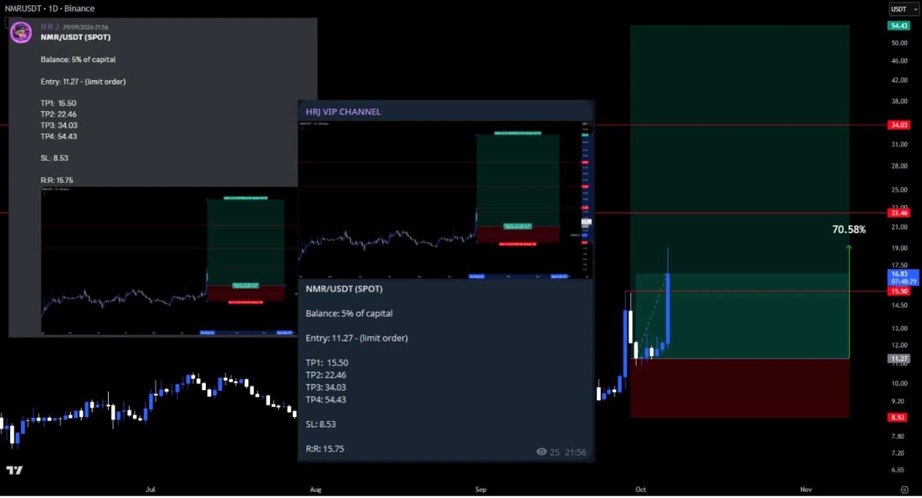The image size is (922, 498).
Task: Click 'SL: 8.53' in Telegram message
Action: click(x=321, y=424)
